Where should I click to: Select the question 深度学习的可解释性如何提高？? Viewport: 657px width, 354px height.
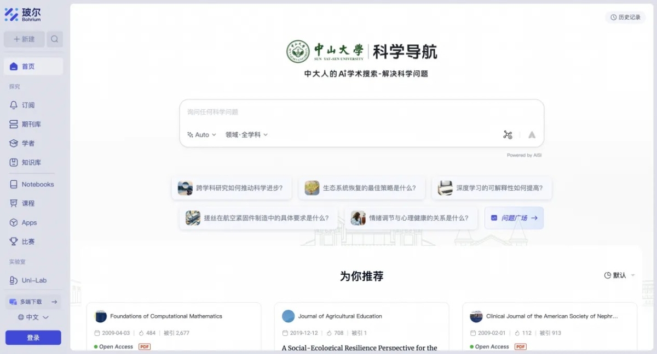pos(492,188)
